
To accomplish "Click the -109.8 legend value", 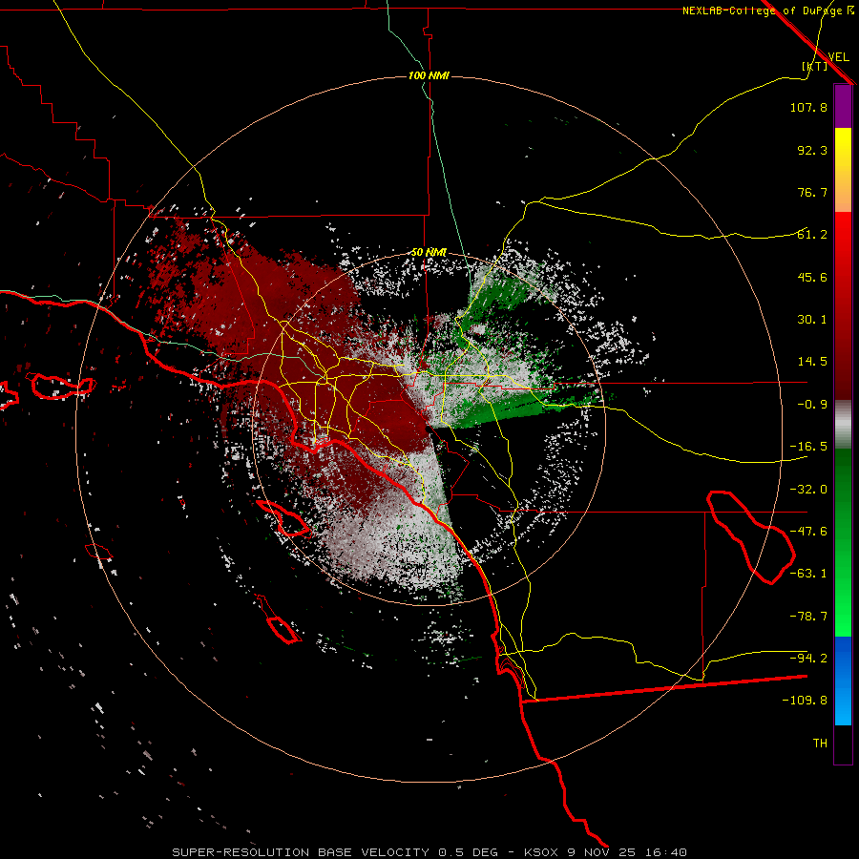I will pos(805,701).
